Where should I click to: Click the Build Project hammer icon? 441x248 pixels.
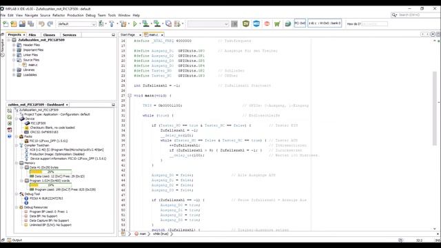click(x=112, y=24)
